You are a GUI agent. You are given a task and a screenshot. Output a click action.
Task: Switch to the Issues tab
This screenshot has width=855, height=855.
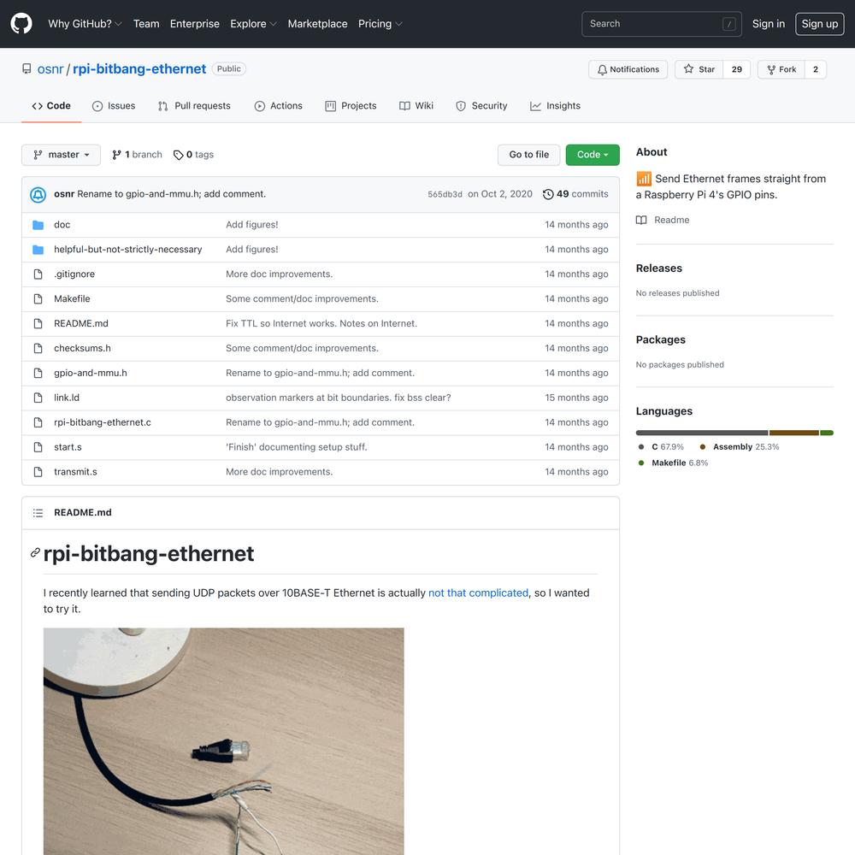click(114, 106)
